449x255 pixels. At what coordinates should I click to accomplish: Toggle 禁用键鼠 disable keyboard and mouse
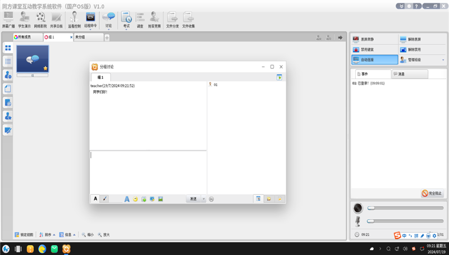click(x=373, y=49)
